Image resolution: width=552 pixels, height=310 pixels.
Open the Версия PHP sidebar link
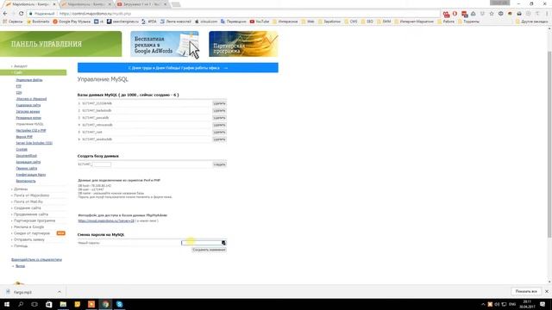(24, 137)
